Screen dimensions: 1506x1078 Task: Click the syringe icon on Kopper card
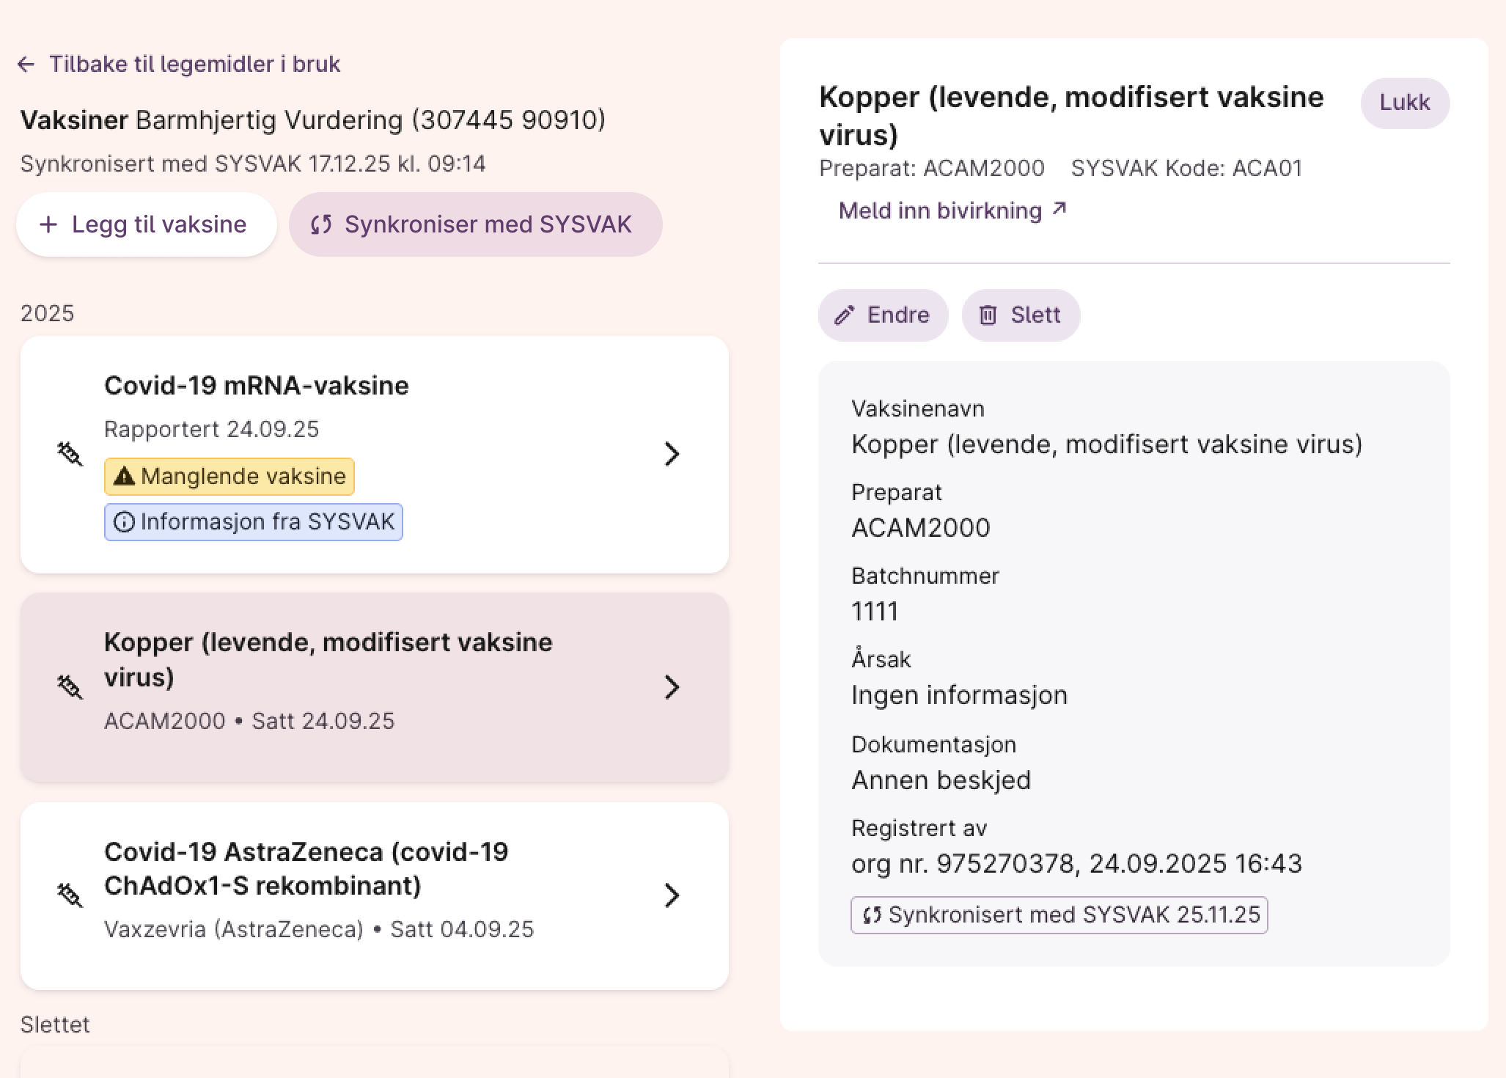(70, 687)
